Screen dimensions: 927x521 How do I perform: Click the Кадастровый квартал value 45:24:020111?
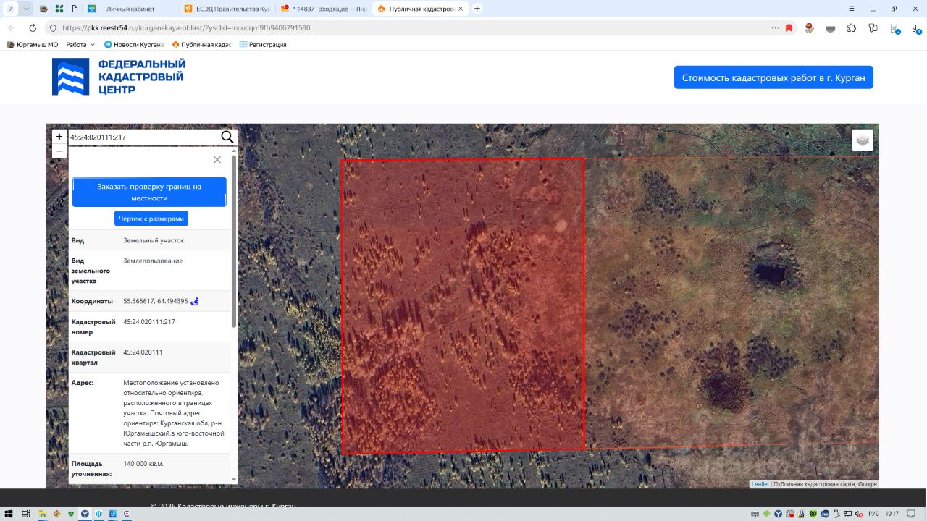143,352
